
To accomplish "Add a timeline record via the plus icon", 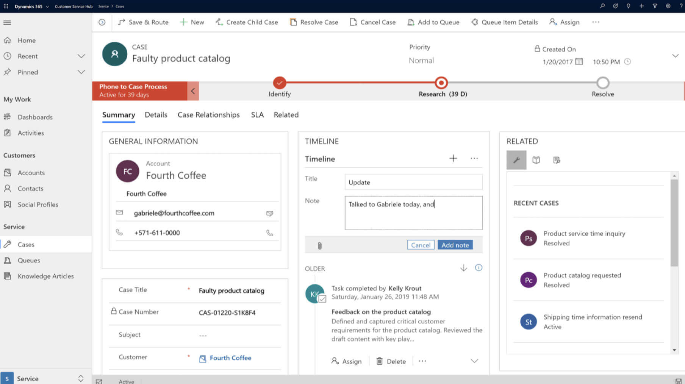I will 453,158.
